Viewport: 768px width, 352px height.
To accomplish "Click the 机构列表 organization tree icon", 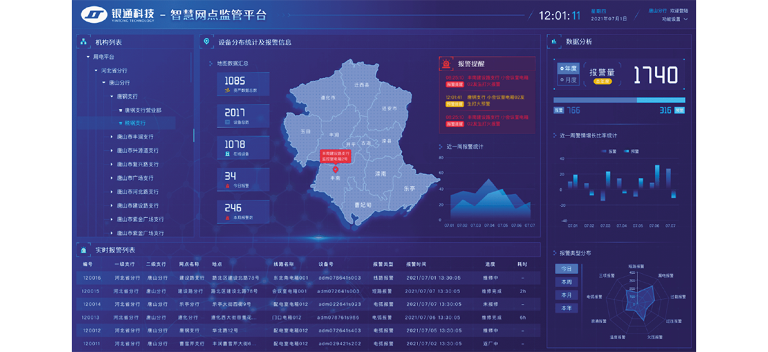I will tap(84, 42).
